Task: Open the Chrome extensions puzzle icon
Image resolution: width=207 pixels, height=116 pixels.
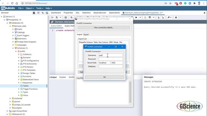Action: pos(194,3)
